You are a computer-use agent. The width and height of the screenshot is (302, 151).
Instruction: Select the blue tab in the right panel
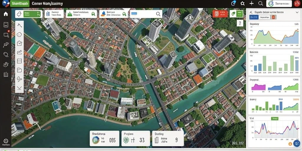pos(254,17)
